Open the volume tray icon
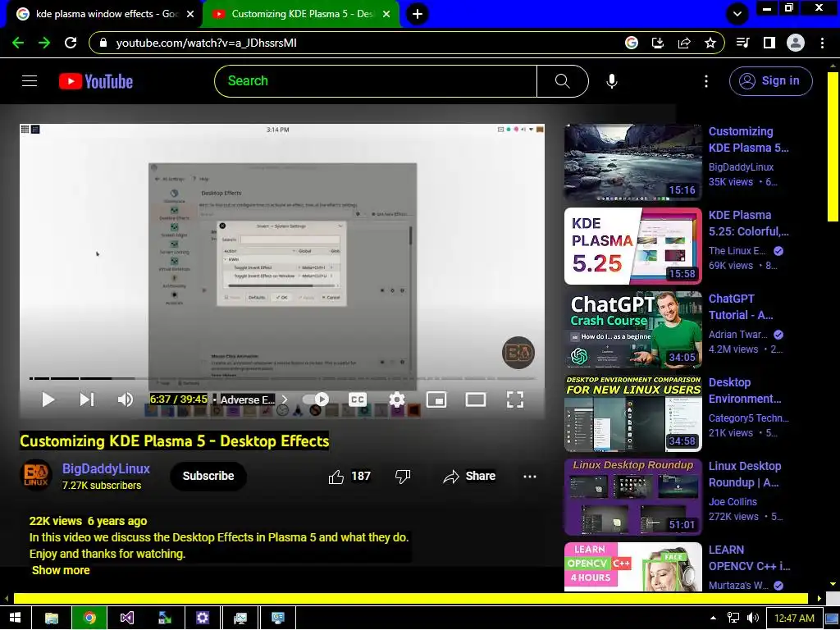Screen dimensions: 840x630 (x=753, y=618)
